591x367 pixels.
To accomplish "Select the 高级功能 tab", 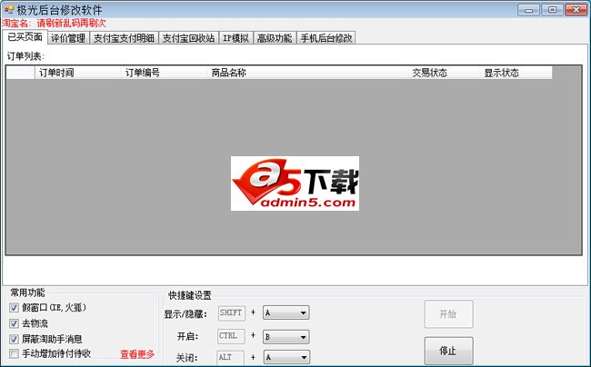I will (x=275, y=38).
